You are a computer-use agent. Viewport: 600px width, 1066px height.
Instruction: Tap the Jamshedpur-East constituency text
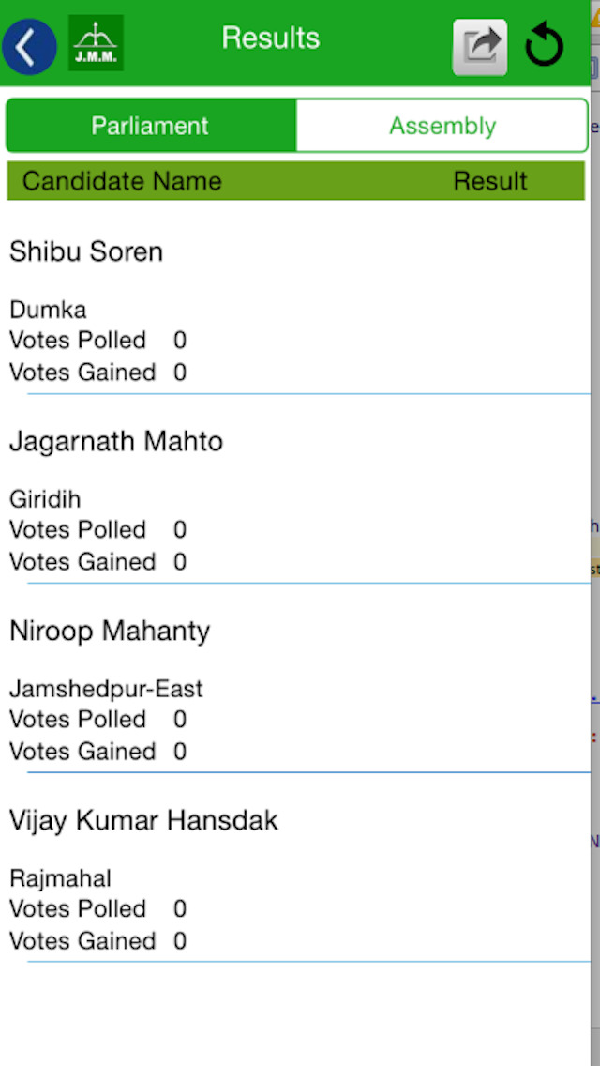(x=106, y=688)
